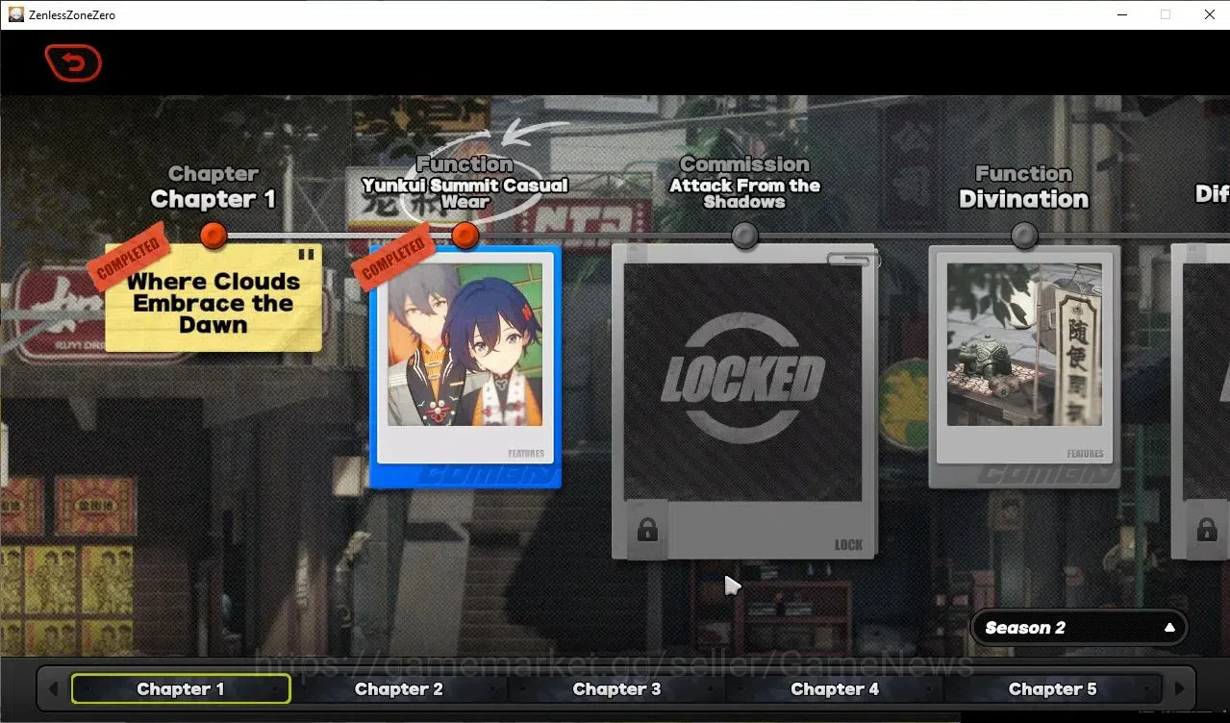Switch to the Chapter 4 tab
This screenshot has width=1230, height=723.
pyautogui.click(x=835, y=688)
